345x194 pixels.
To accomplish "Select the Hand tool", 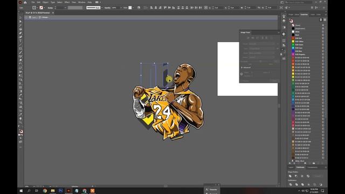I will [x=20, y=119].
